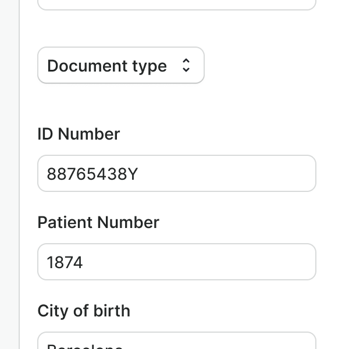The image size is (349, 349).
Task: Click the partially visible field above Document type
Action: [176, 3]
